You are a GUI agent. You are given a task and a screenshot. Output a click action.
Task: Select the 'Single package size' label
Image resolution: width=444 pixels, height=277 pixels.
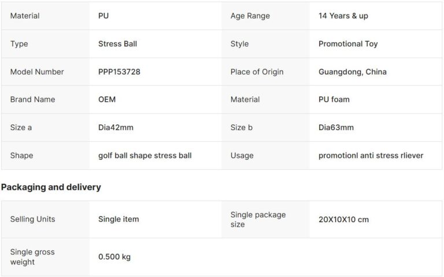[258, 219]
